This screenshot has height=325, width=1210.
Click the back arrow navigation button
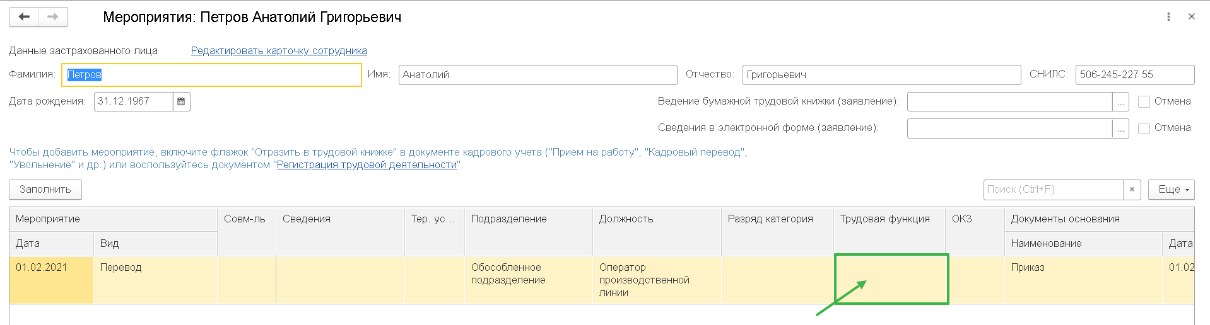24,17
